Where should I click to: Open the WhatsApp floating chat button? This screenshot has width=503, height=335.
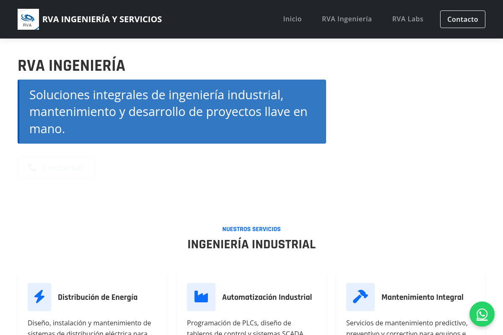(x=482, y=314)
